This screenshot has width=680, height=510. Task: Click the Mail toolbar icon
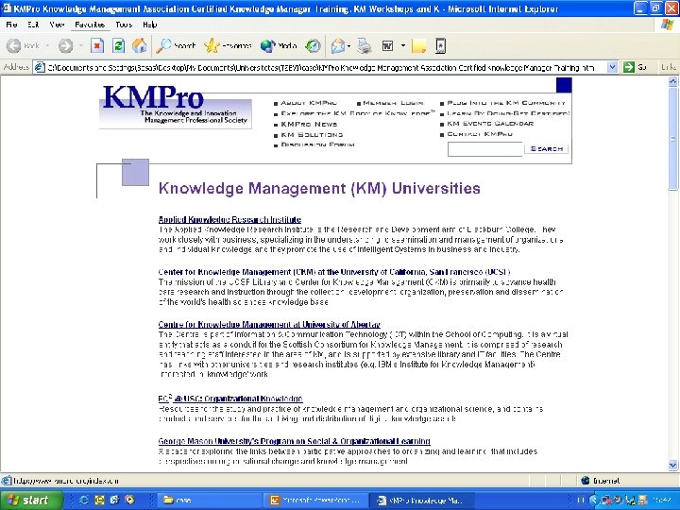coord(338,45)
